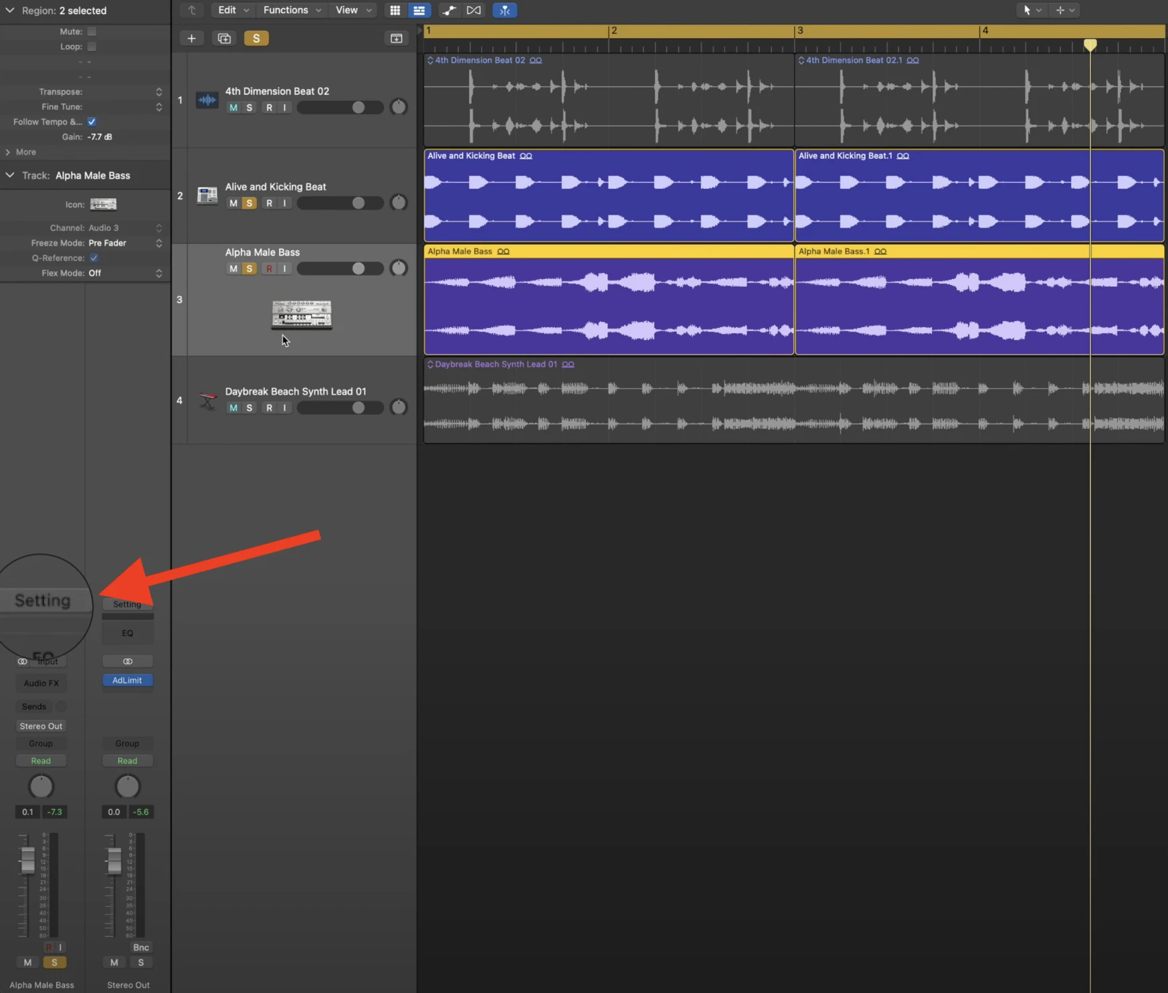Click the automation curve icon in toolbar

(x=449, y=10)
